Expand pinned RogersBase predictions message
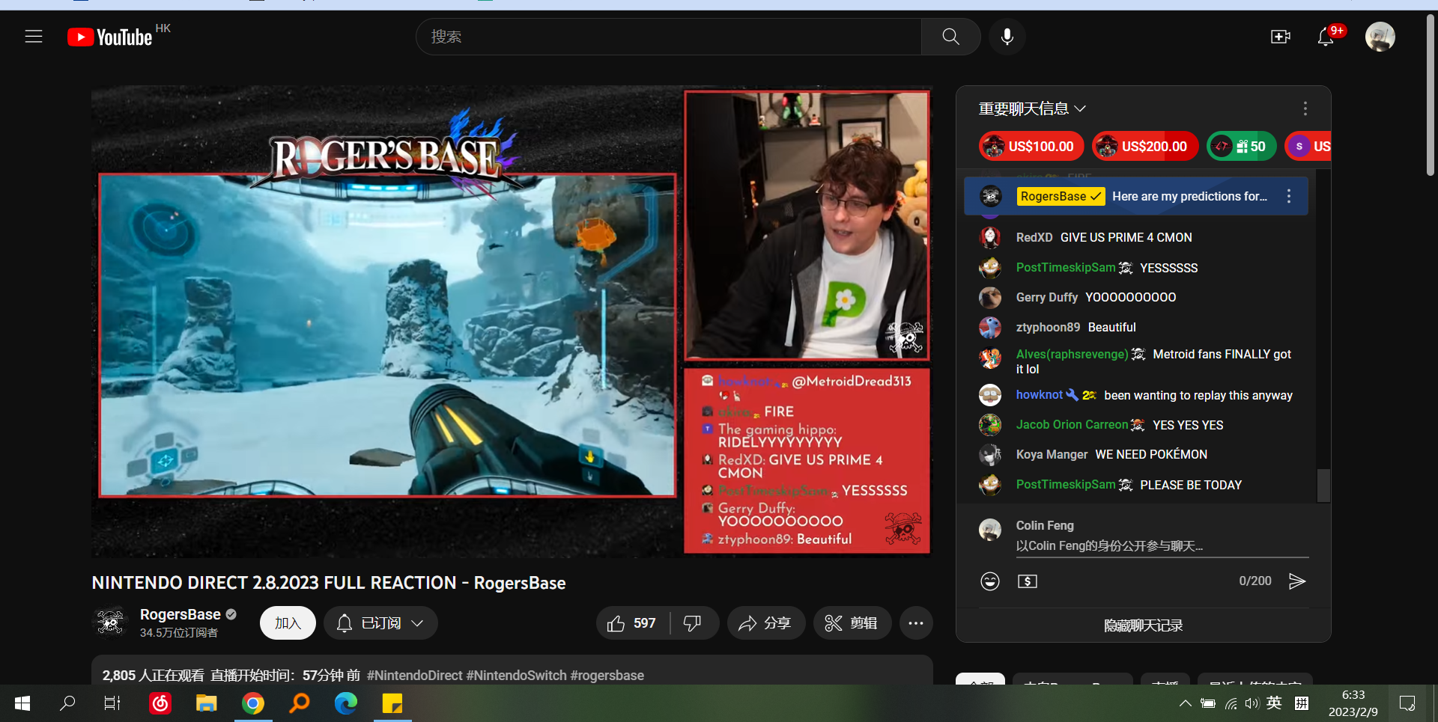1438x722 pixels. point(1135,196)
